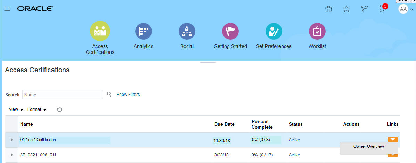
Task: Click the Show Filters link
Action: 128,95
